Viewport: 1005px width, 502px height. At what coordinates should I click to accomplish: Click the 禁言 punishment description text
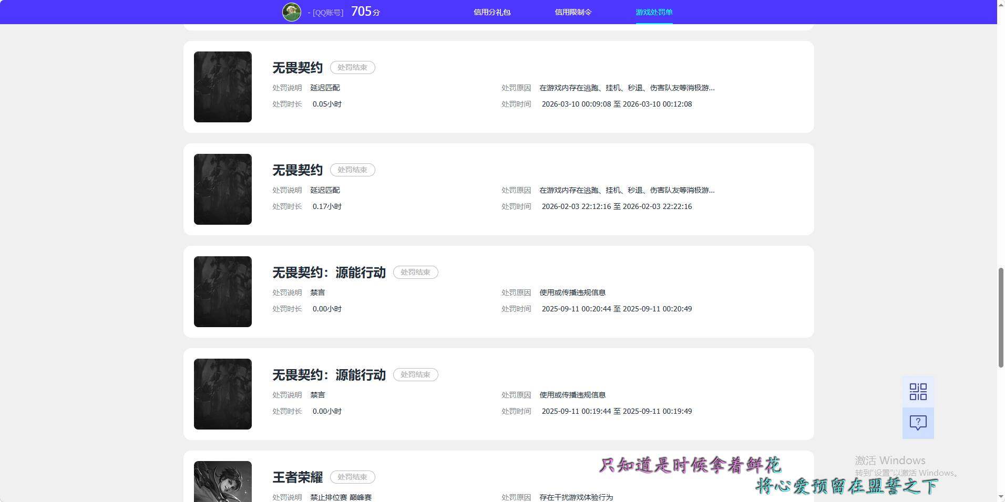coord(318,292)
